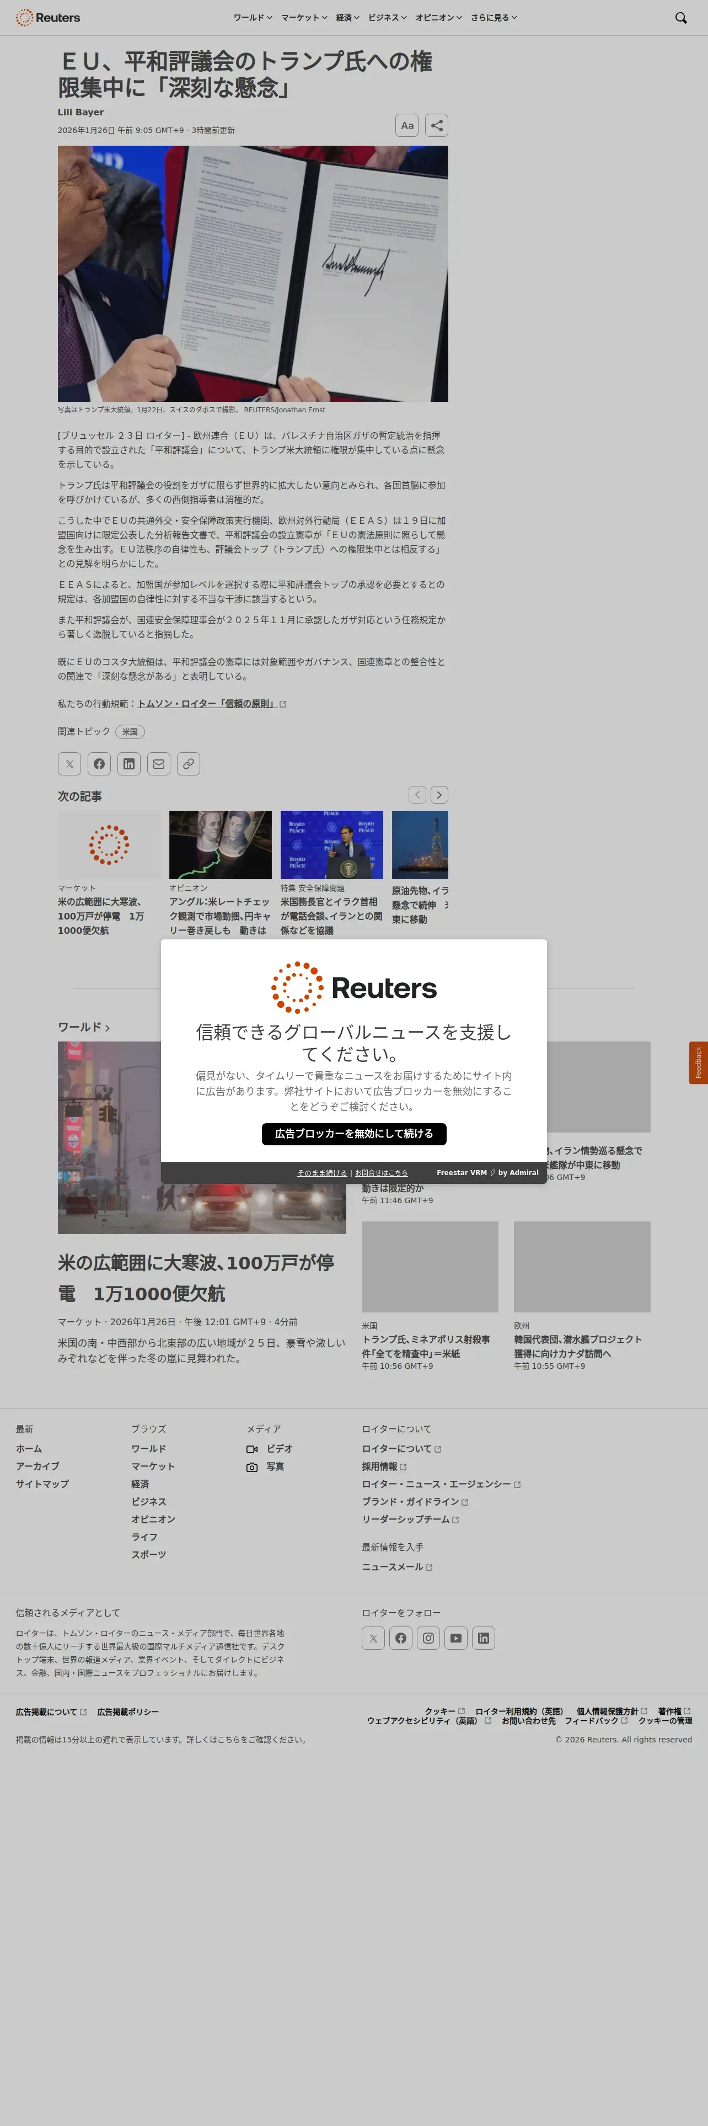Viewport: 708px width, 2126px height.
Task: Open ロイター利用規約（英語） link
Action: pos(521,1712)
